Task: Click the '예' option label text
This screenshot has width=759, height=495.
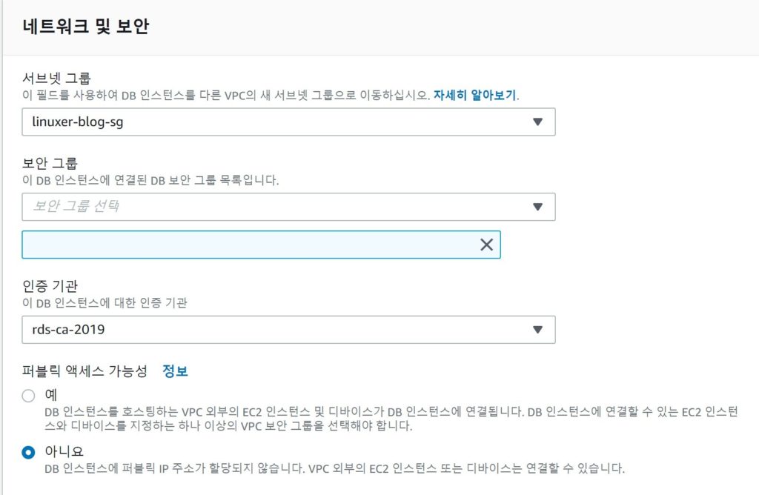Action: point(51,394)
